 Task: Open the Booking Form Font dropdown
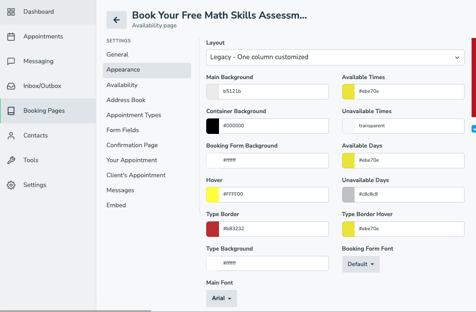coord(361,264)
